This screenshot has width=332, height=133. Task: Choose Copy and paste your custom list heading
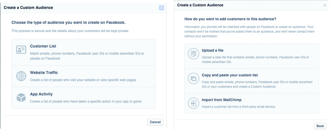click(230, 75)
